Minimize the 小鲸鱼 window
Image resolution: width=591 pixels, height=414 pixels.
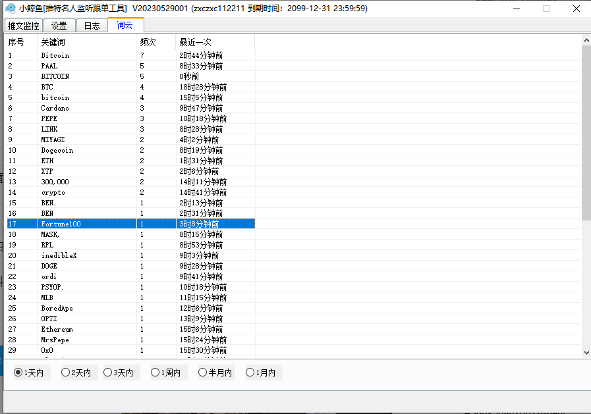pos(517,9)
